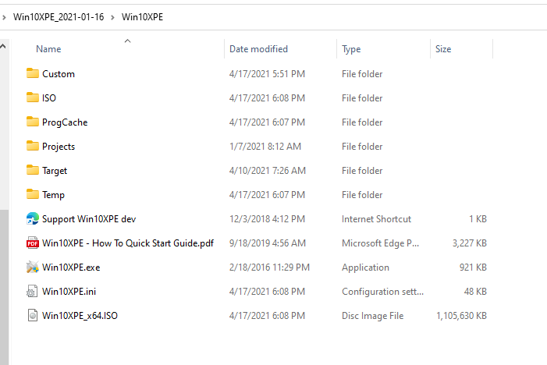Click the Target folder name
This screenshot has width=547, height=365.
tap(55, 171)
